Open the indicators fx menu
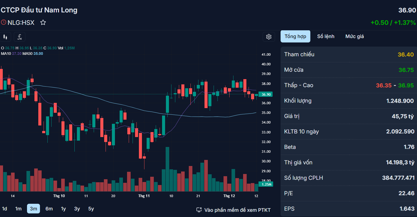 [x=20, y=37]
